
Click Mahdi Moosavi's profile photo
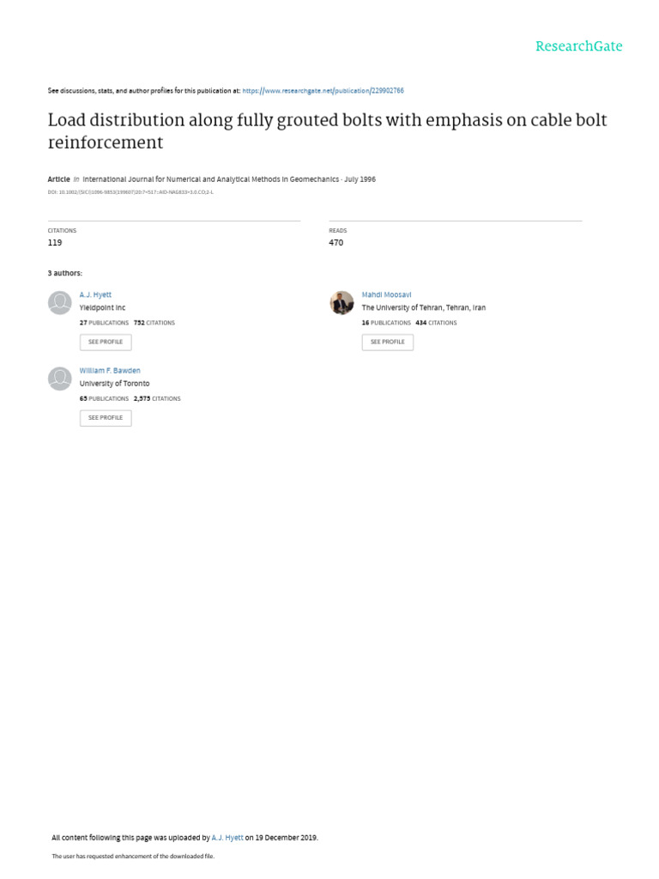(x=342, y=303)
